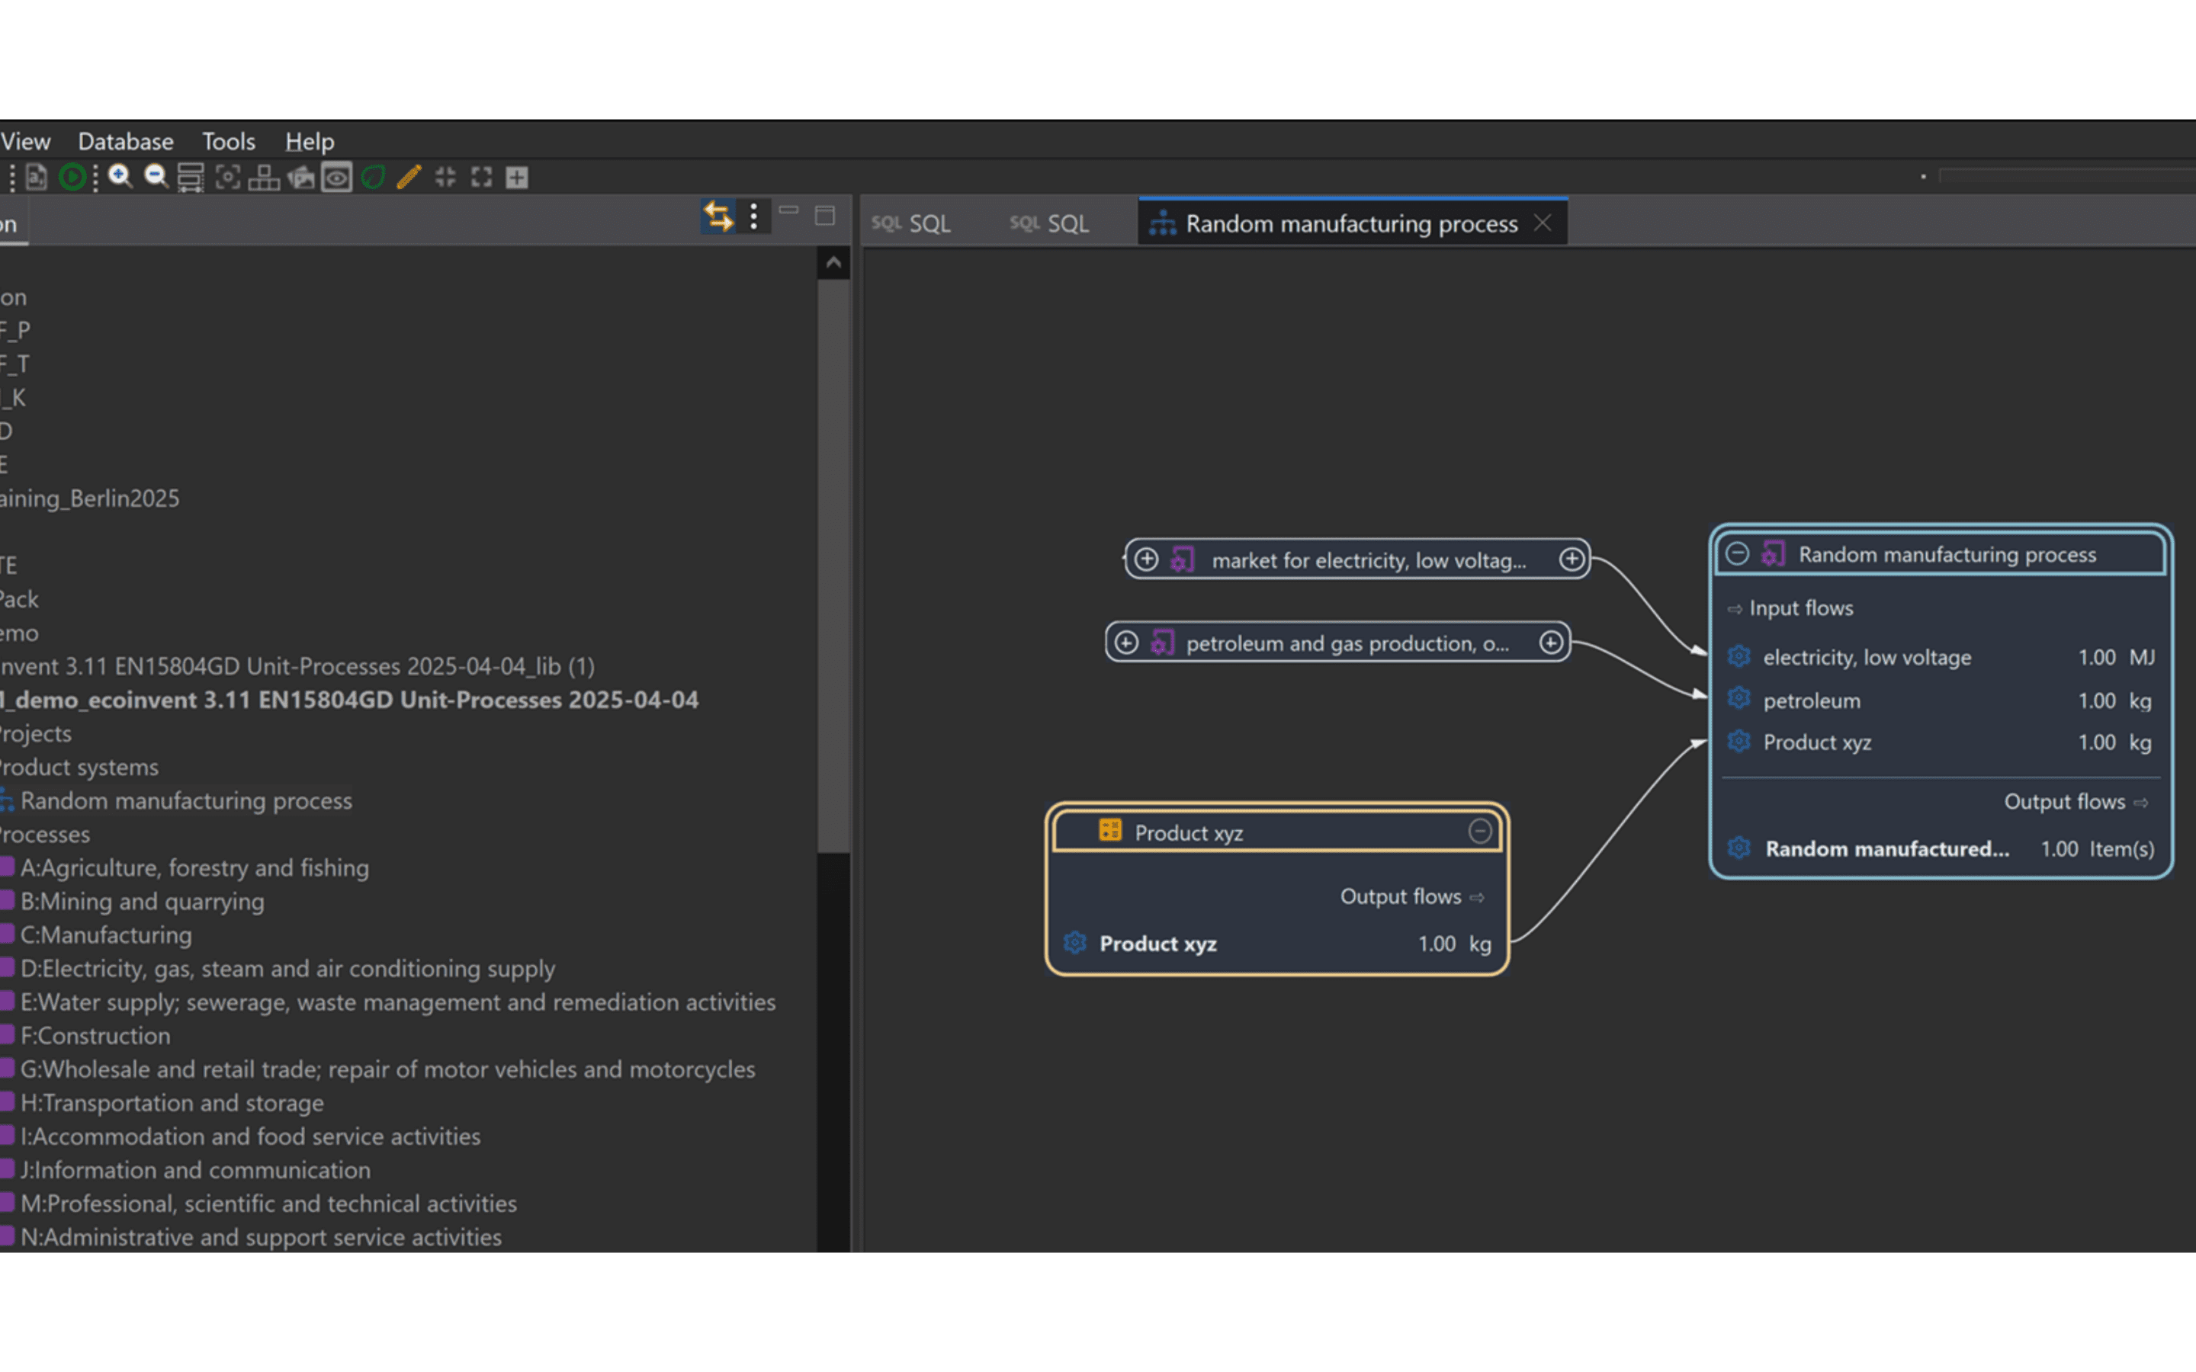Select C:Manufacturing category in navigation tree

click(x=105, y=934)
